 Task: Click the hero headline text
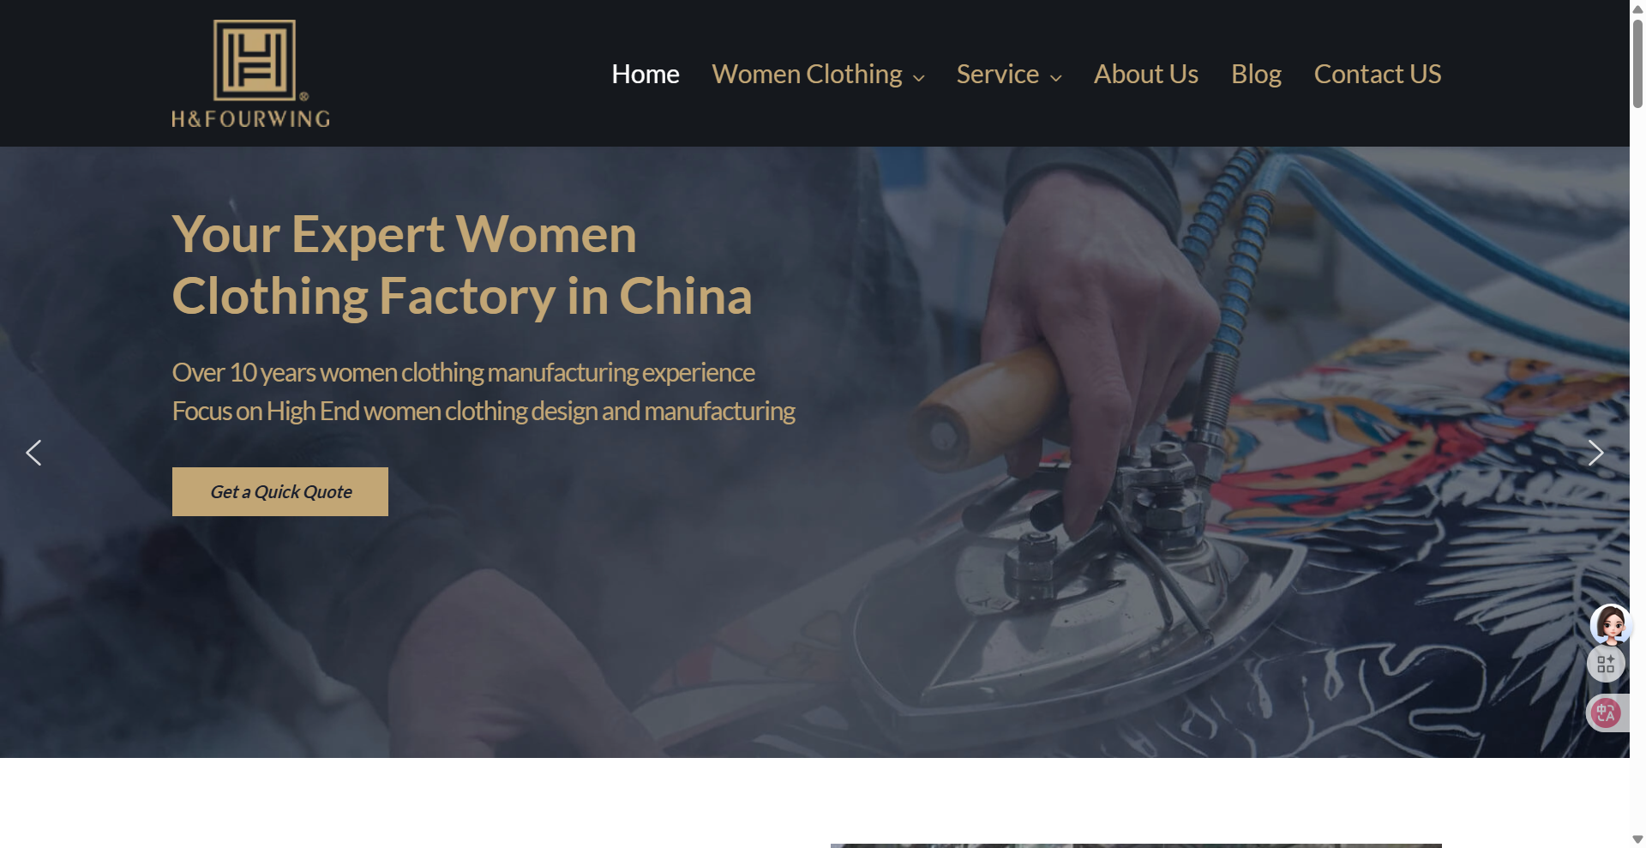click(462, 265)
